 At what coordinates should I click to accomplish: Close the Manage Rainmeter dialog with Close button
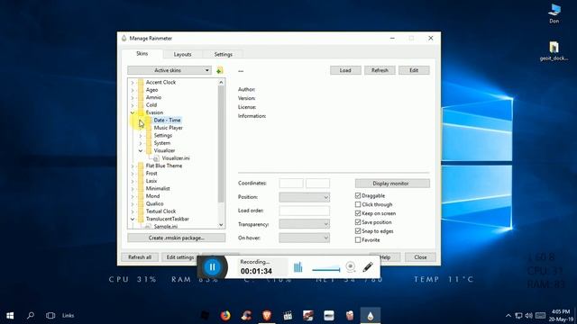[x=420, y=257]
